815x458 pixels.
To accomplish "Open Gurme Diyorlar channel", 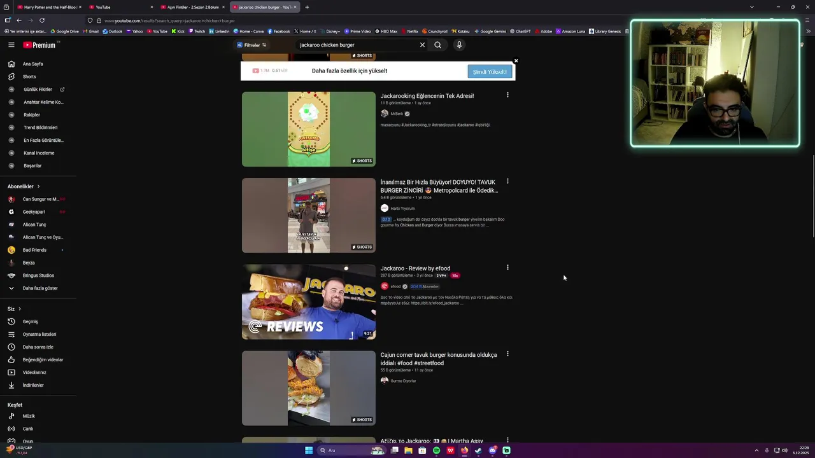I will [x=403, y=381].
